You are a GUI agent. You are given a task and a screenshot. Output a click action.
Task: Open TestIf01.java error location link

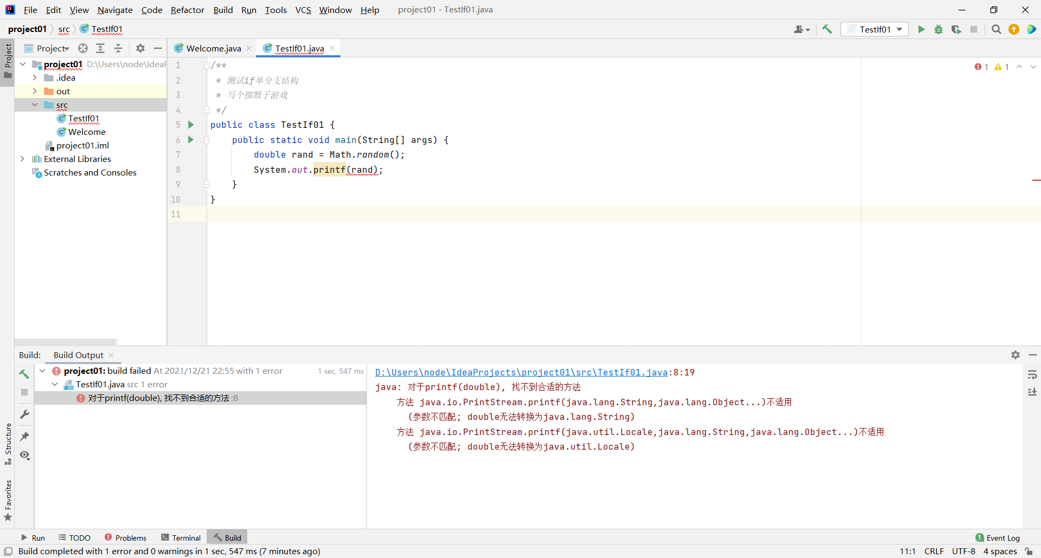click(521, 372)
